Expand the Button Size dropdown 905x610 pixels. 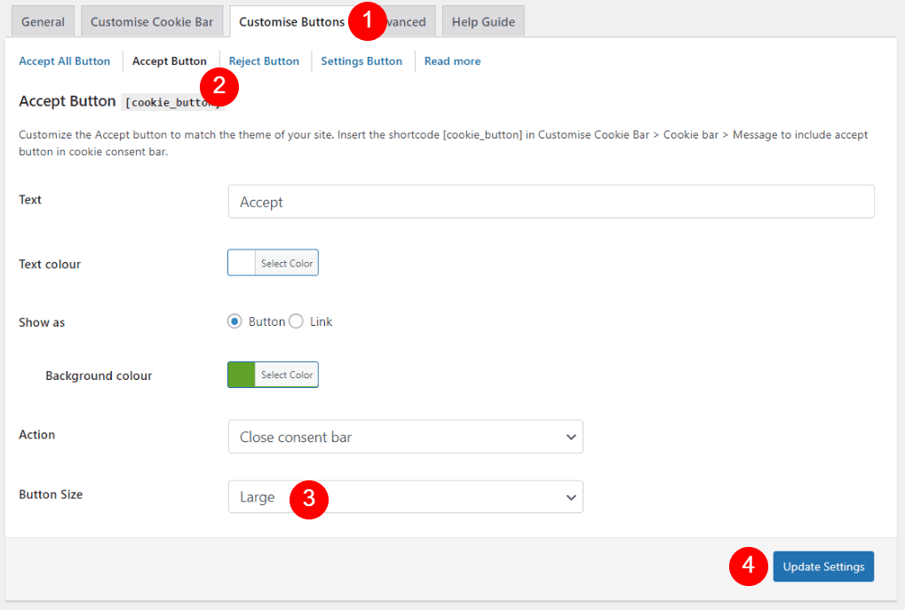click(405, 497)
